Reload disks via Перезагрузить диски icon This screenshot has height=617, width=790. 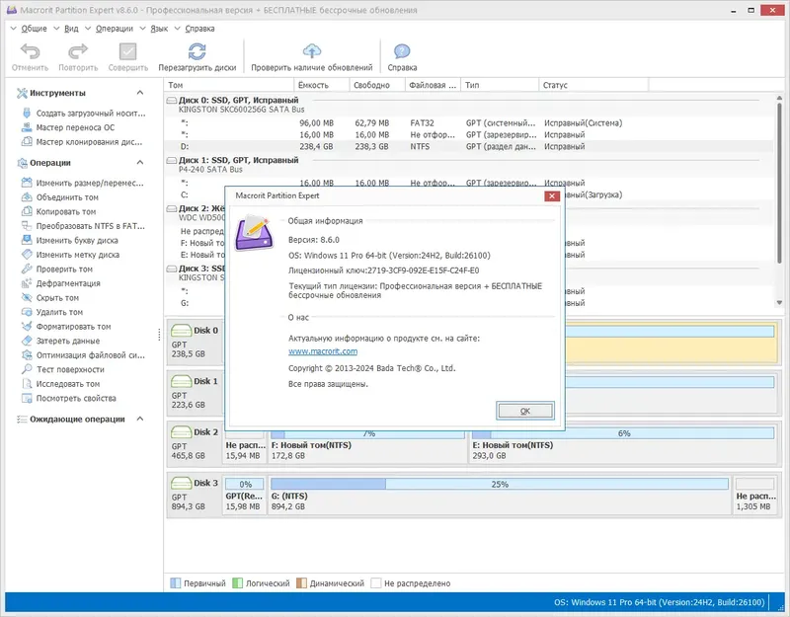pyautogui.click(x=197, y=51)
